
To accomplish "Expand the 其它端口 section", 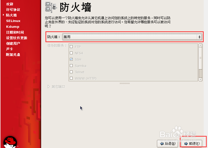I will tap(56, 86).
